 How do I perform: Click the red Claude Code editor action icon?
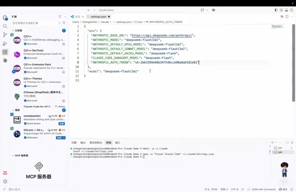[282, 17]
